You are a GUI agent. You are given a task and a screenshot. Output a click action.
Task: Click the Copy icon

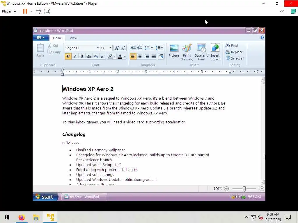coord(49,52)
